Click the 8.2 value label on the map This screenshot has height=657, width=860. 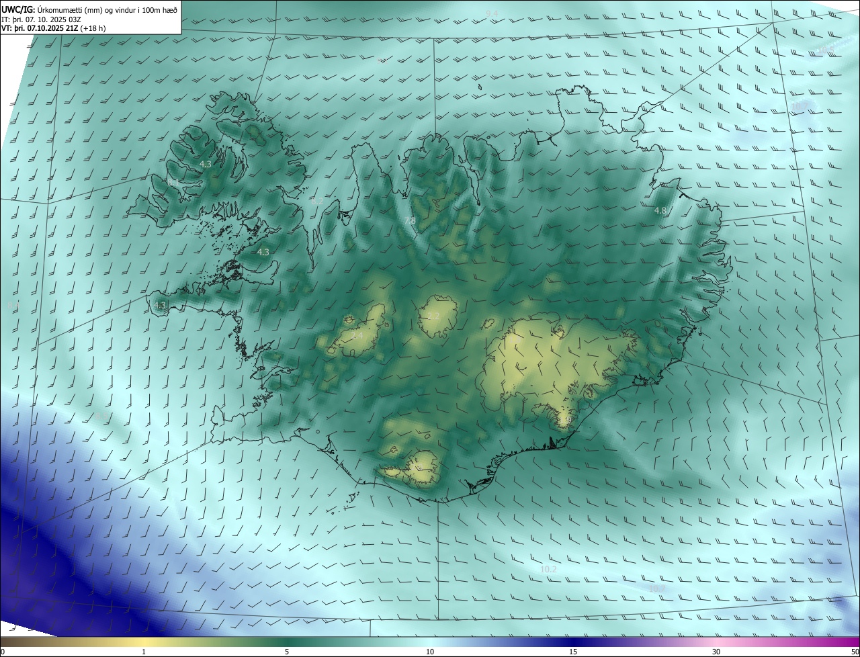(x=318, y=201)
